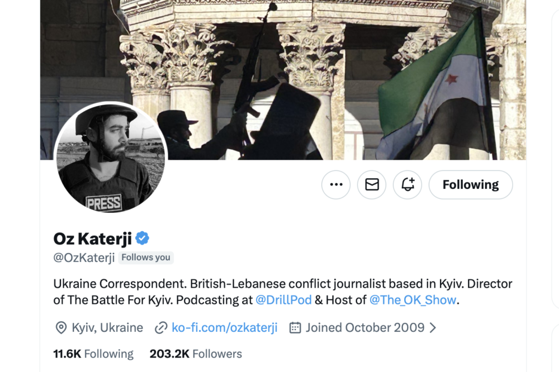This screenshot has height=372, width=559.
Task: Expand the chevron after Joined October 2009
Action: pos(433,328)
